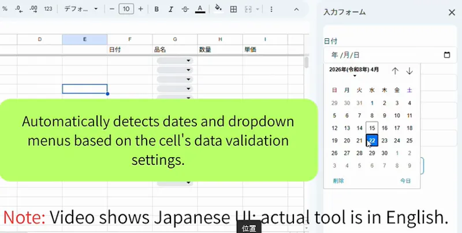Pick date 8 in the calendar
462x233 pixels.
pos(372,116)
